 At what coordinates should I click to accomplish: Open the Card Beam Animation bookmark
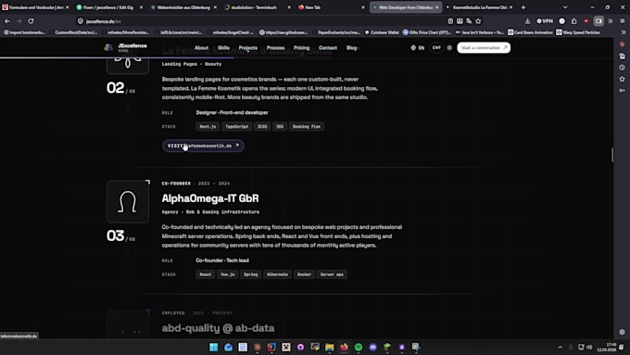point(530,32)
